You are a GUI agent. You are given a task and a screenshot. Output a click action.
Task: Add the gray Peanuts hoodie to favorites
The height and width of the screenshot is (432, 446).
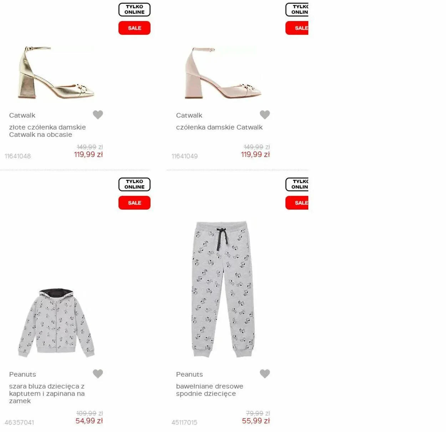click(x=98, y=374)
